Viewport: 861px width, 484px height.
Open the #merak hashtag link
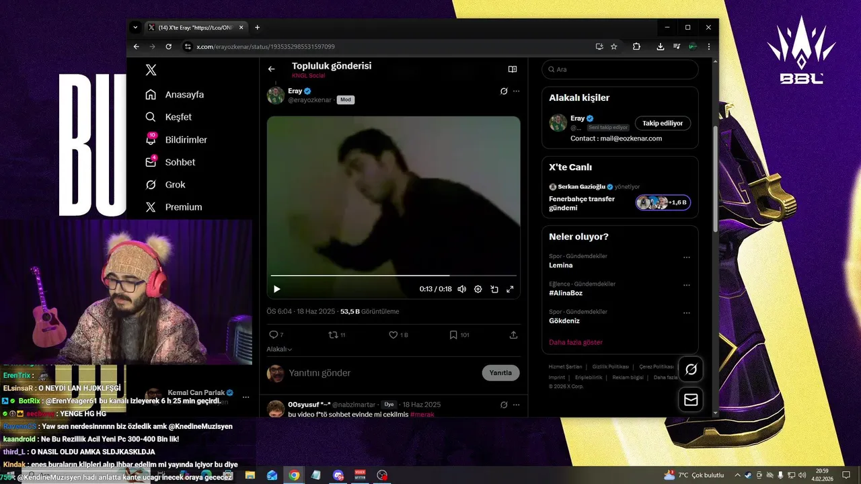point(422,415)
